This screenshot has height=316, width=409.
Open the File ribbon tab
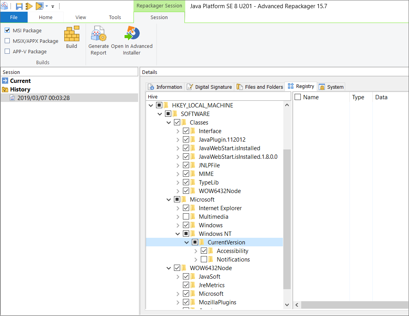[14, 17]
